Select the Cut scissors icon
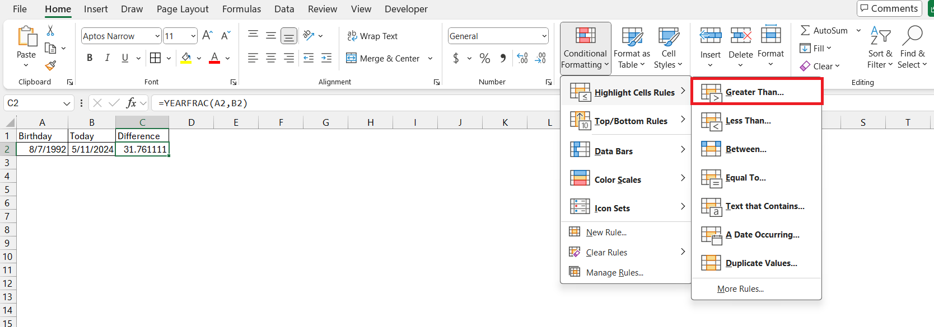 pos(50,31)
